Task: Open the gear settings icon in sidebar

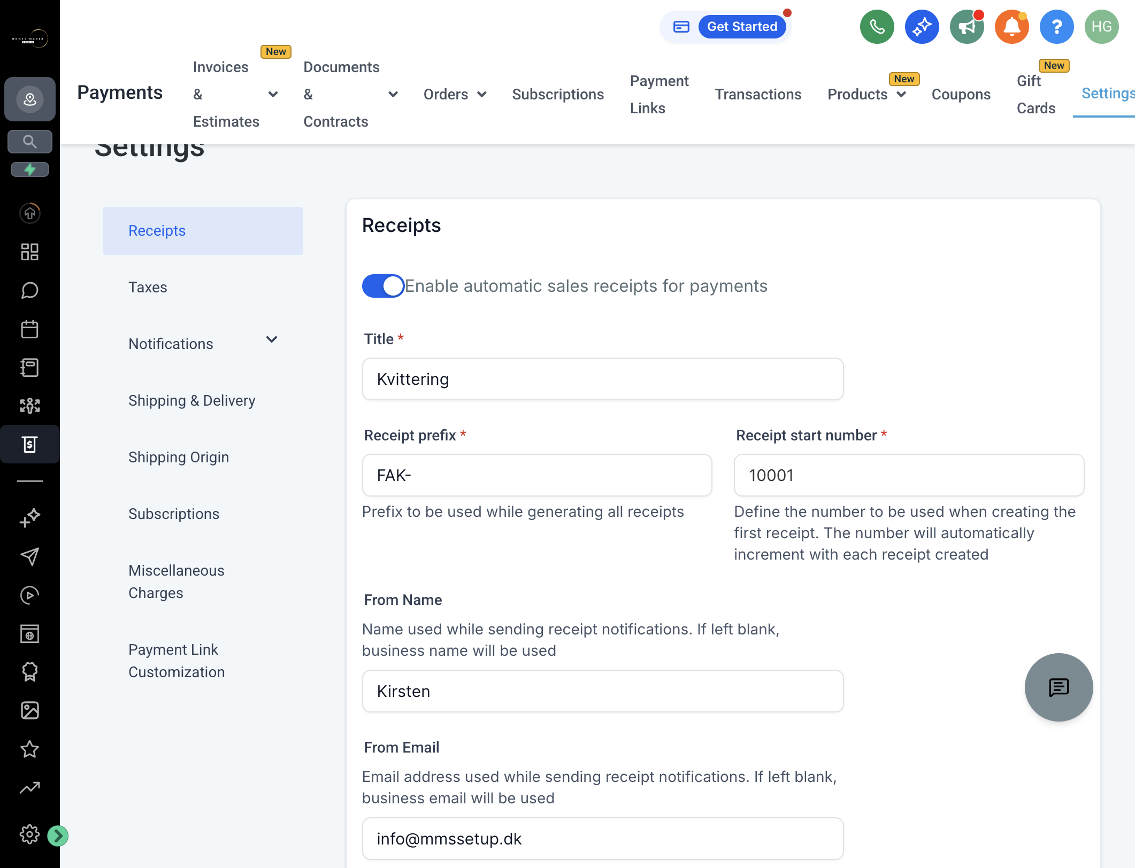Action: 30,834
